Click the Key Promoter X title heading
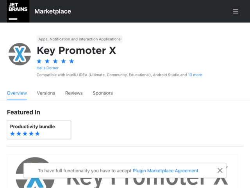This screenshot has width=250, height=188. pyautogui.click(x=77, y=51)
